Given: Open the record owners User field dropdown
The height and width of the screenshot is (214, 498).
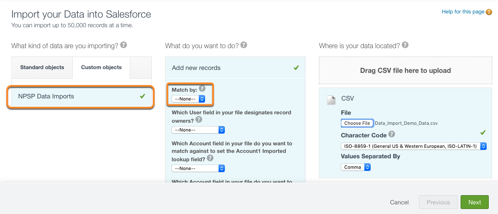Looking at the screenshot, I should tap(198, 130).
